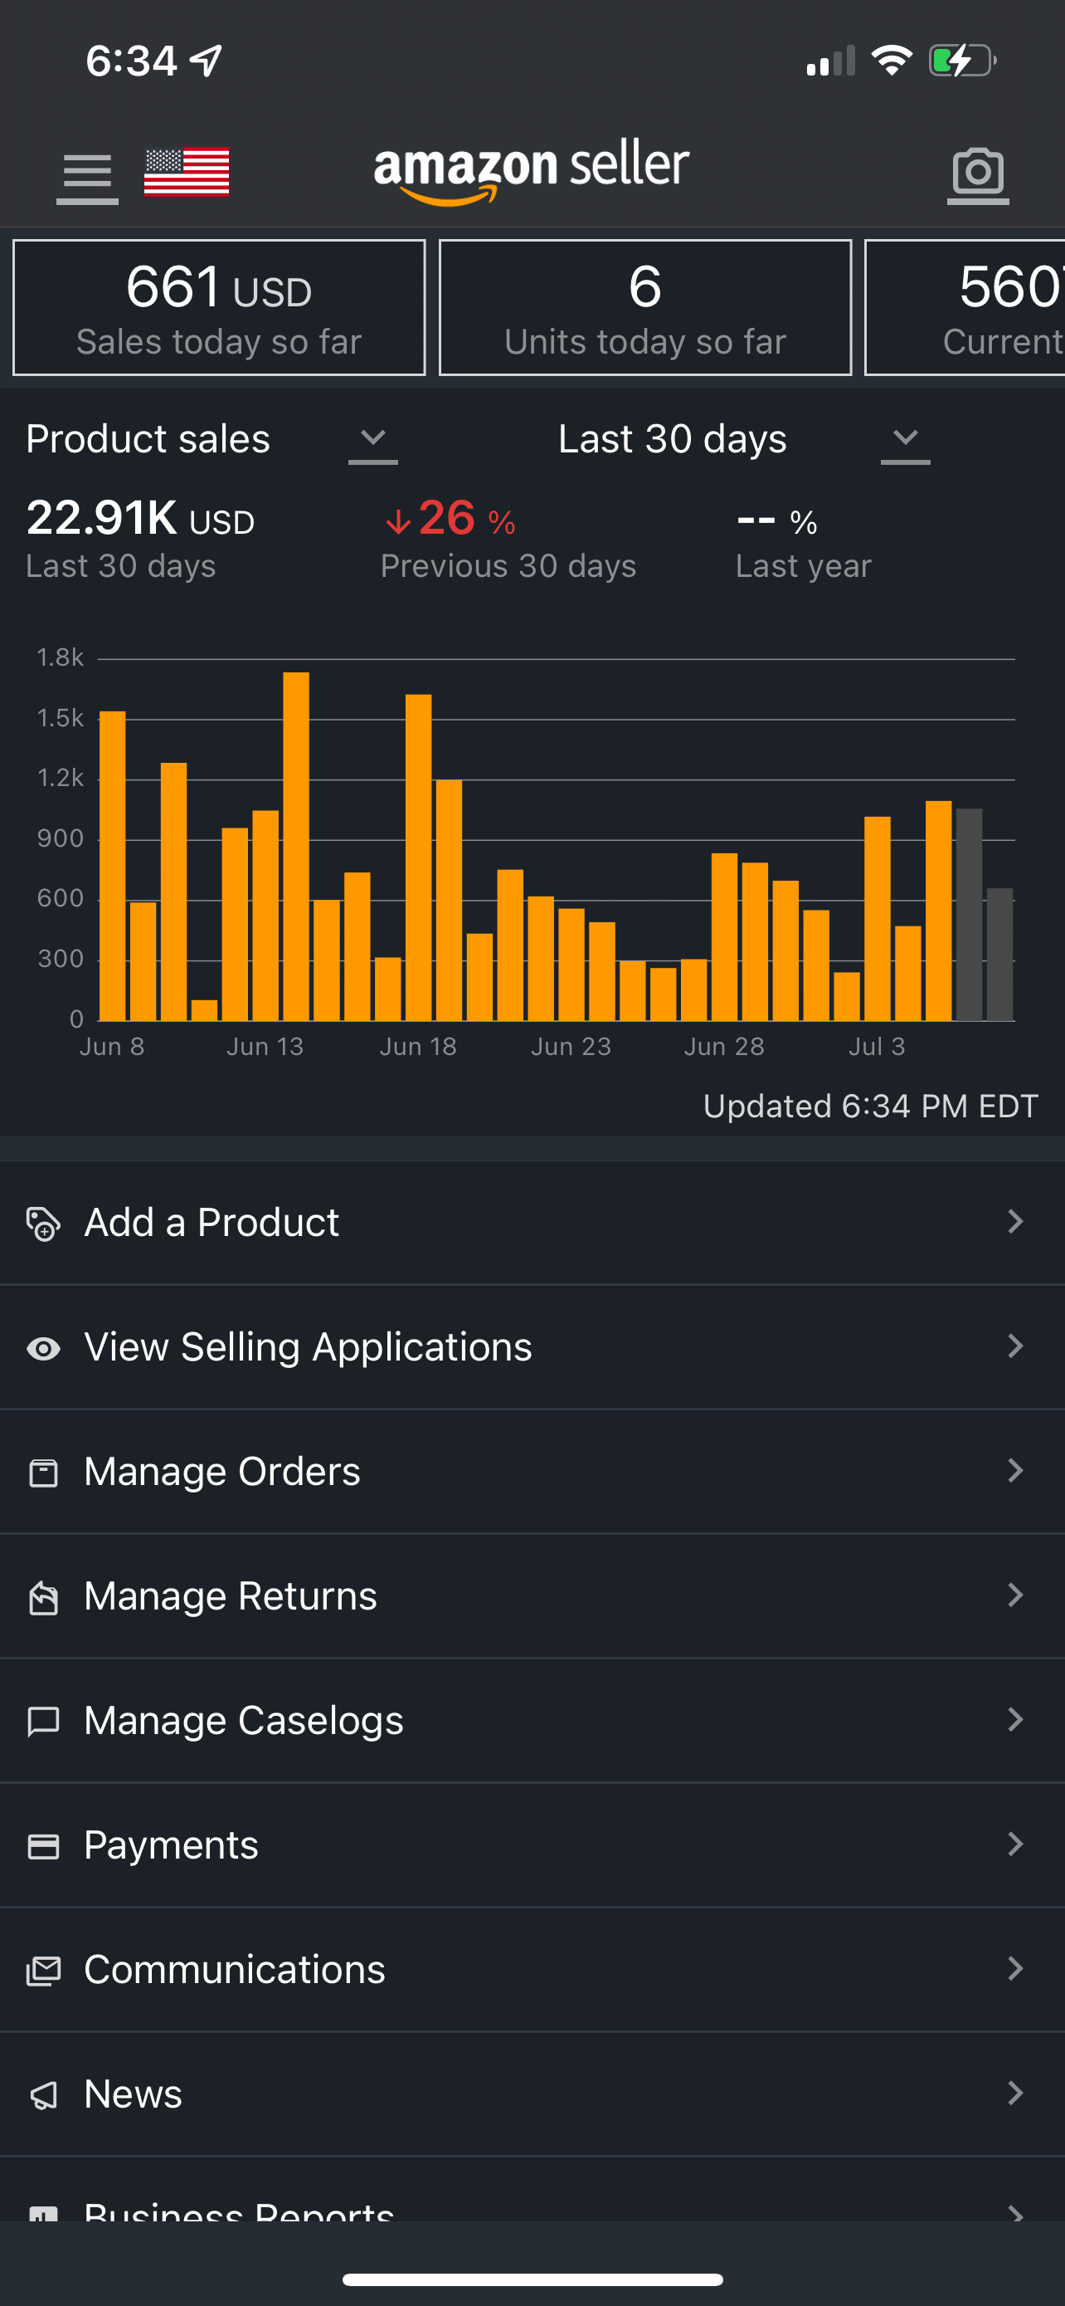Tap the Sales today so far card

[219, 308]
